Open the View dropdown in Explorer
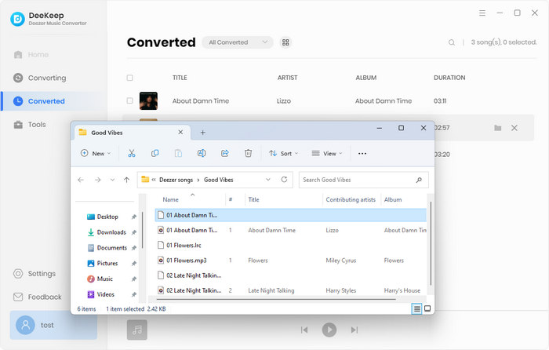Screen dimensions: 549x350 [x=327, y=154]
